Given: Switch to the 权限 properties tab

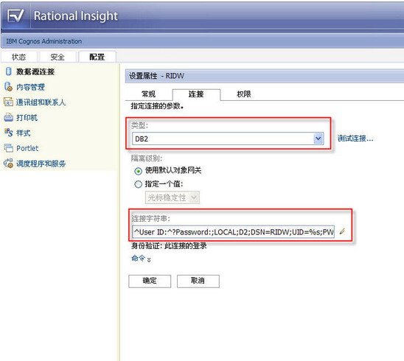Looking at the screenshot, I should (244, 94).
